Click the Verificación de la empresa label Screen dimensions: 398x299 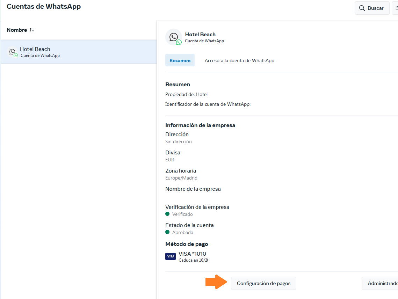197,207
